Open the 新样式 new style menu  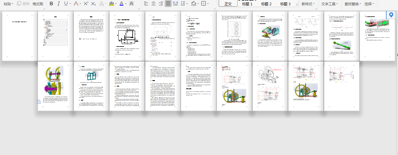[308, 4]
